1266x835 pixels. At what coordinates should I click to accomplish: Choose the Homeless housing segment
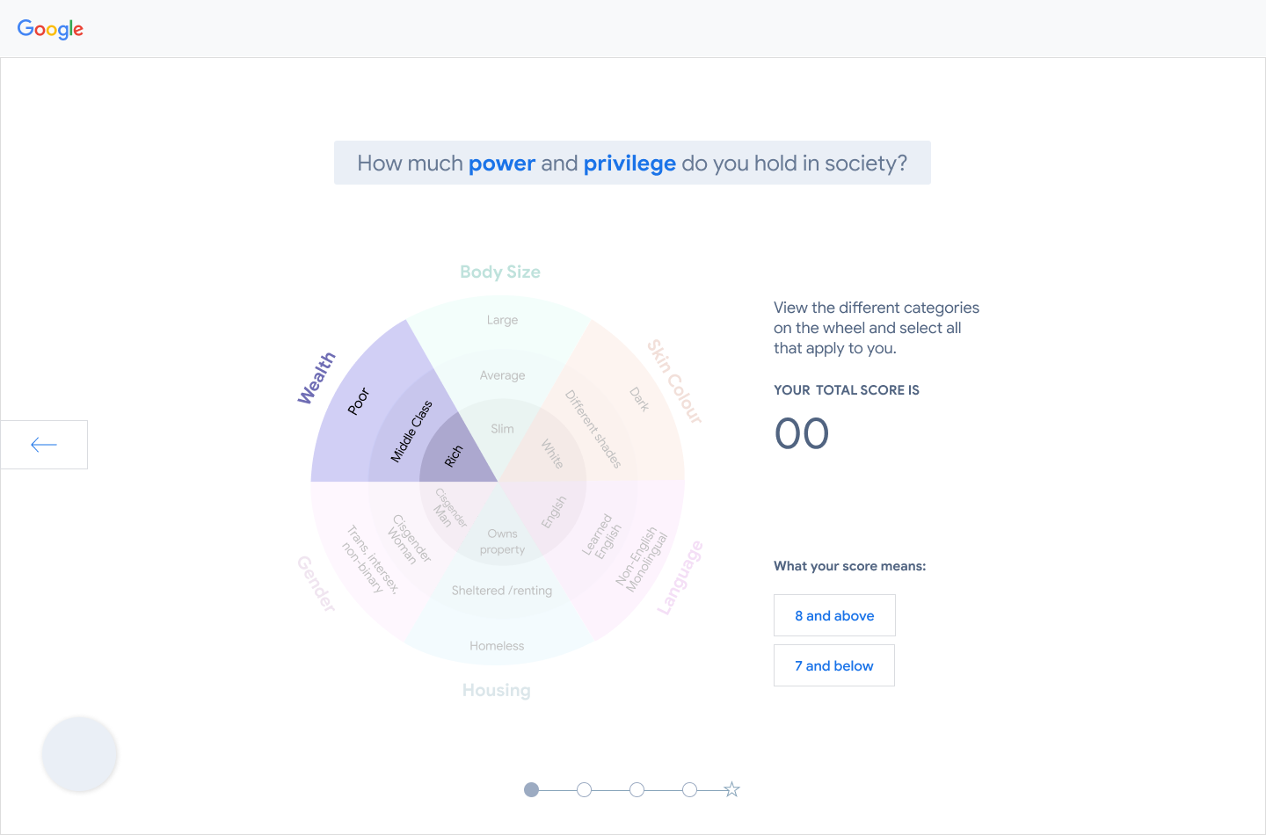pos(497,646)
